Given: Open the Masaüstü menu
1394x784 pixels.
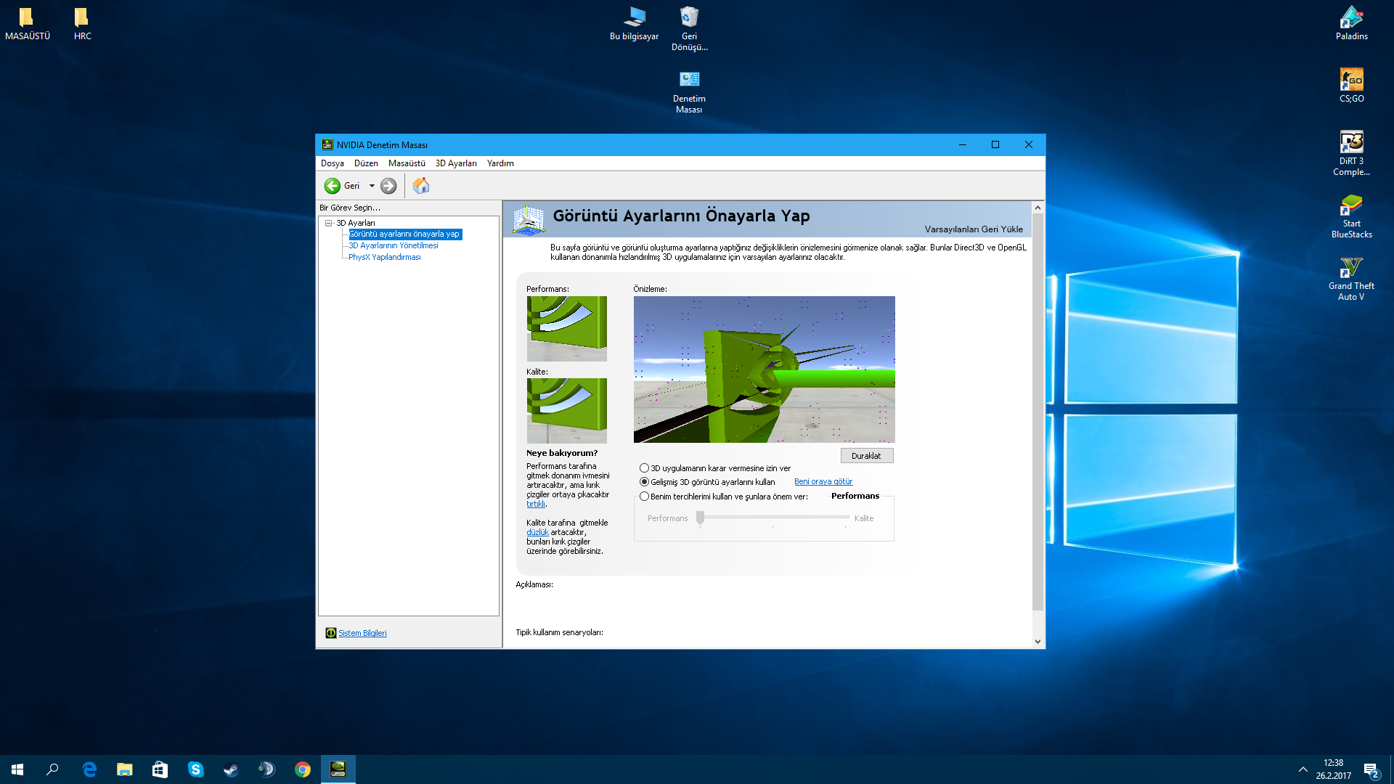Looking at the screenshot, I should [x=407, y=163].
